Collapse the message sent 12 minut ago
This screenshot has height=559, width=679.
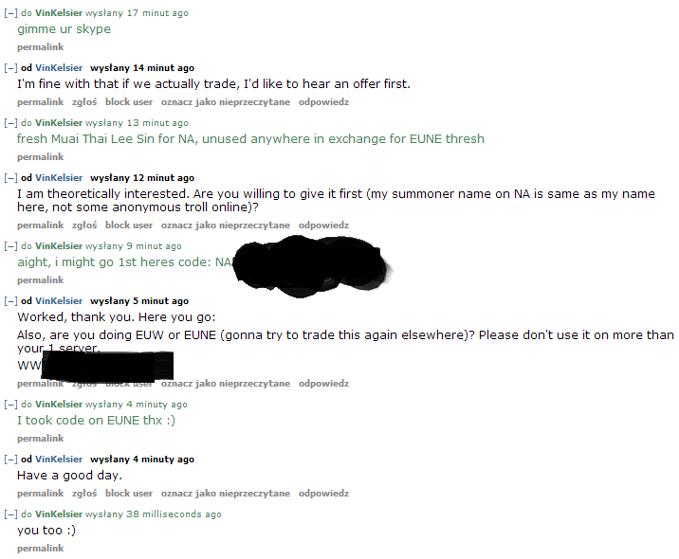10,178
